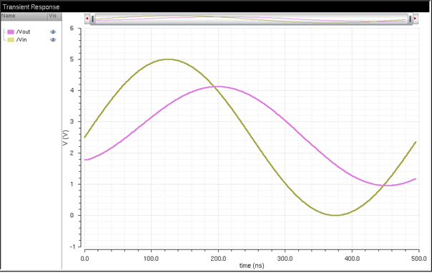Click the /Vin curve minimum near 0 V

pos(335,215)
